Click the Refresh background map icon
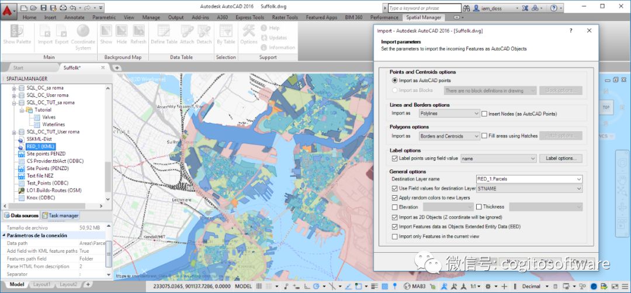The image size is (631, 293). pos(138,31)
